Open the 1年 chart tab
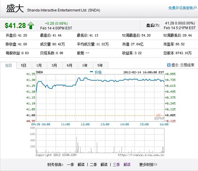Image resolution: width=198 pixels, height=171 pixels. click(x=85, y=66)
